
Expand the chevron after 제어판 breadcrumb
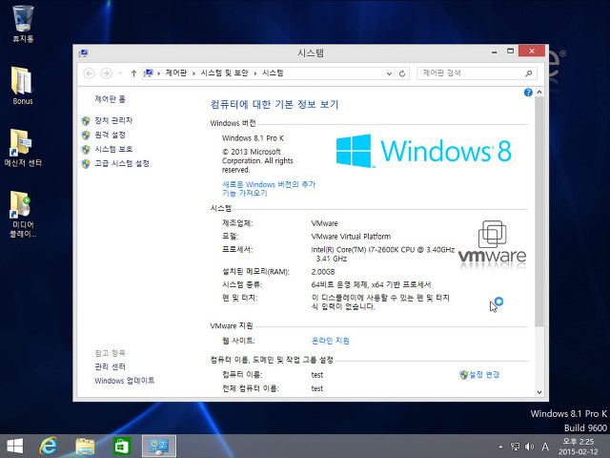(x=193, y=73)
